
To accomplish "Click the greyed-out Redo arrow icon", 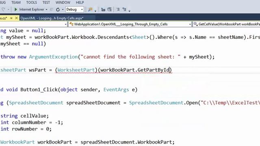I will (3, 9).
